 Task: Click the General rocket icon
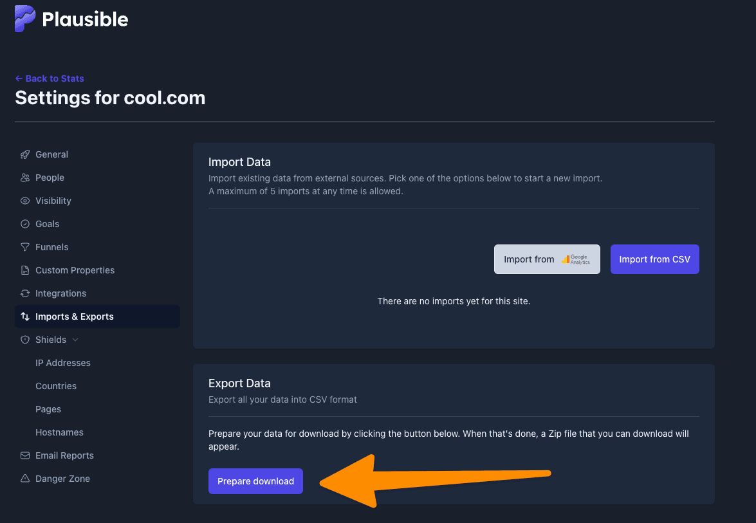pyautogui.click(x=25, y=155)
